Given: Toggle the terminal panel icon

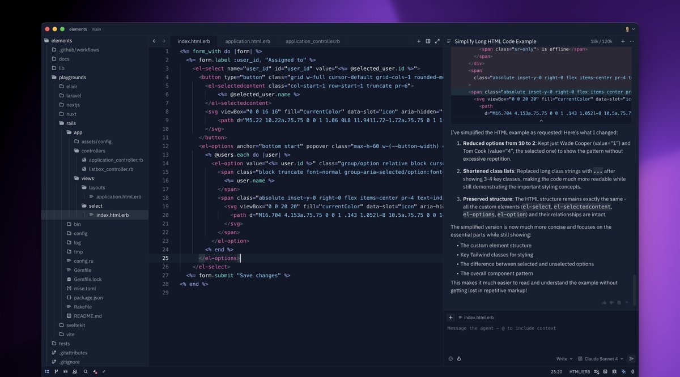Looking at the screenshot, I should (604, 372).
